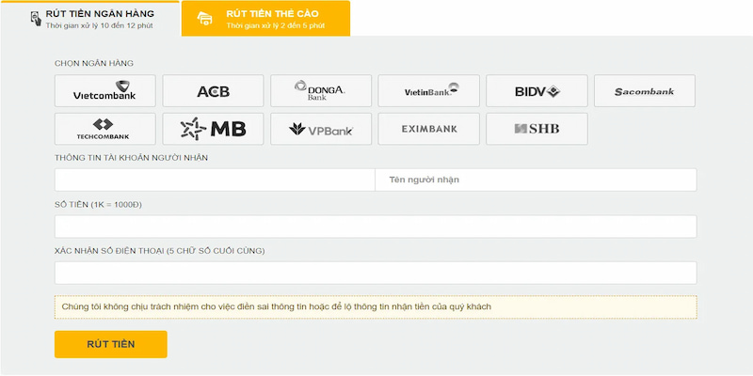Click the Rút Tiền submit button
This screenshot has width=753, height=376.
(x=110, y=344)
